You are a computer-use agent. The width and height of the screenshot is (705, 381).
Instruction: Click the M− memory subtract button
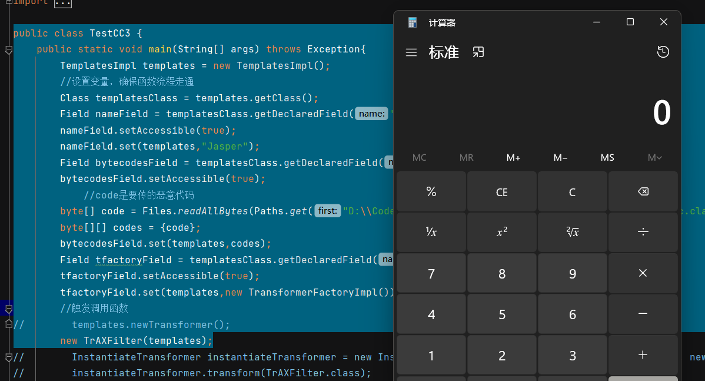[x=560, y=157]
